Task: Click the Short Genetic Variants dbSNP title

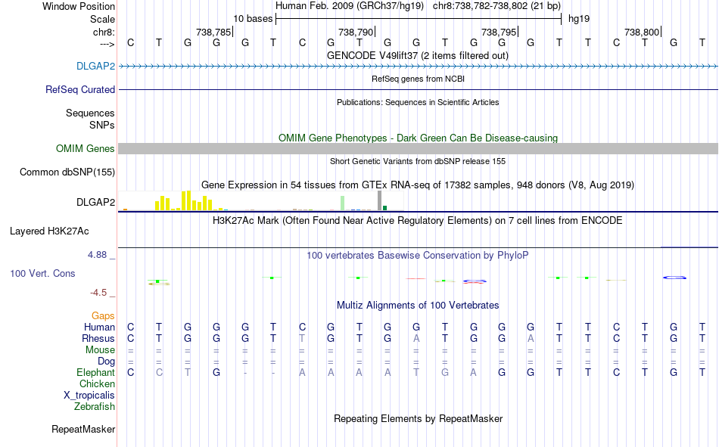Action: (x=418, y=161)
